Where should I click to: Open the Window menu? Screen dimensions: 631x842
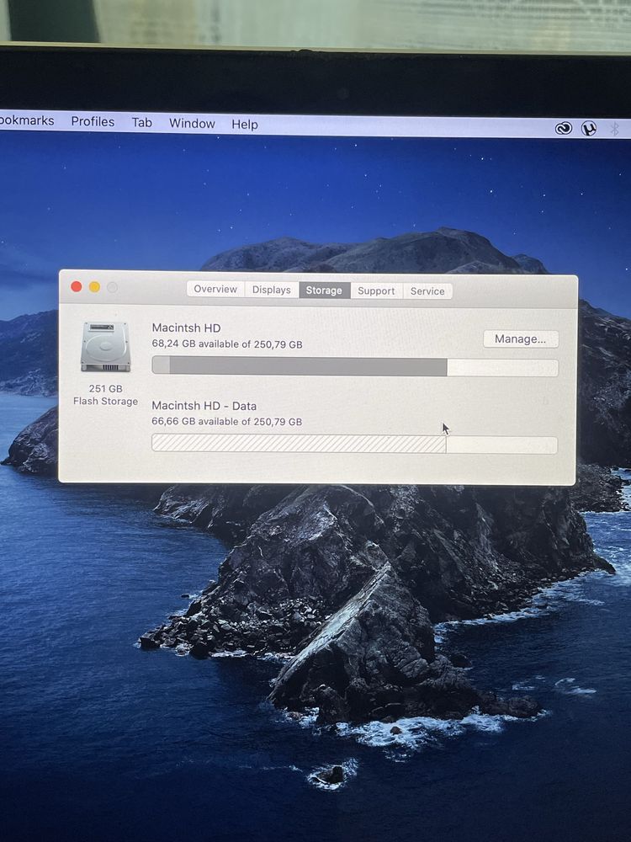coord(192,124)
